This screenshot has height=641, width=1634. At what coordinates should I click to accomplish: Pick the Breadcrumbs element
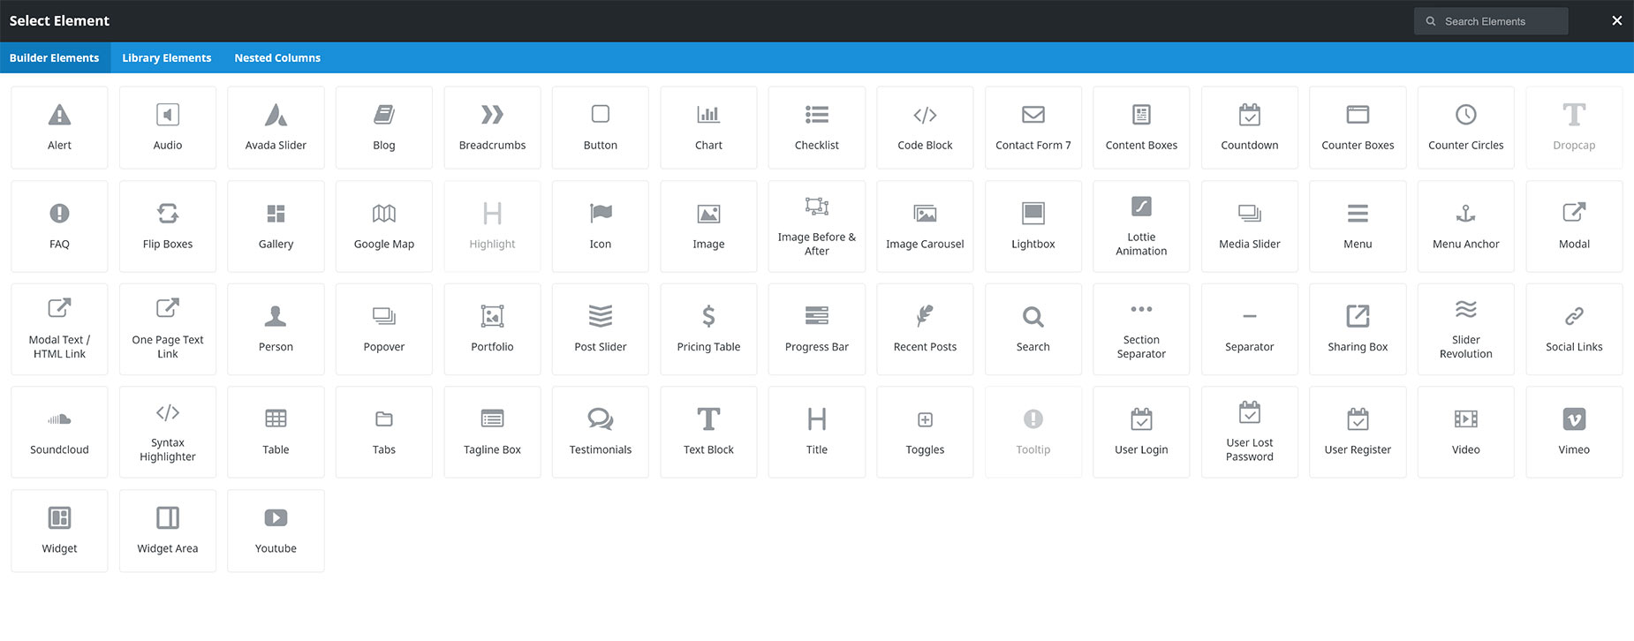click(x=492, y=127)
